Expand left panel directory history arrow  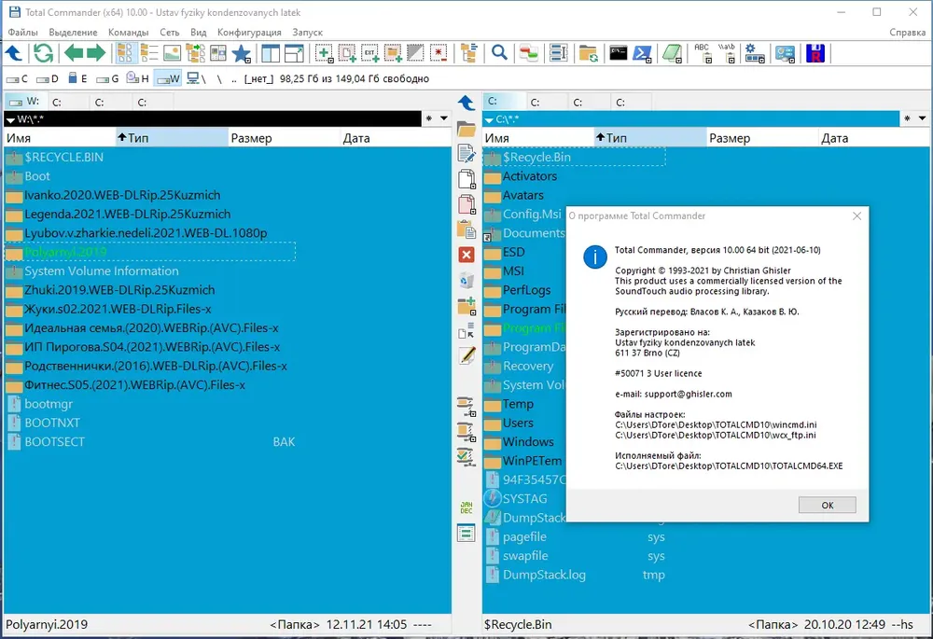tap(444, 118)
